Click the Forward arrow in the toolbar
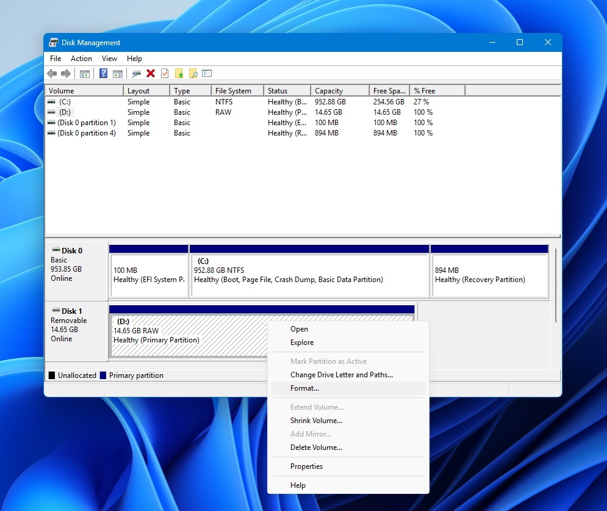Viewport: 607px width, 511px height. (66, 73)
